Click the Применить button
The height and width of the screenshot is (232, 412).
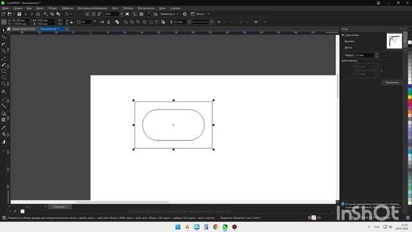392,82
